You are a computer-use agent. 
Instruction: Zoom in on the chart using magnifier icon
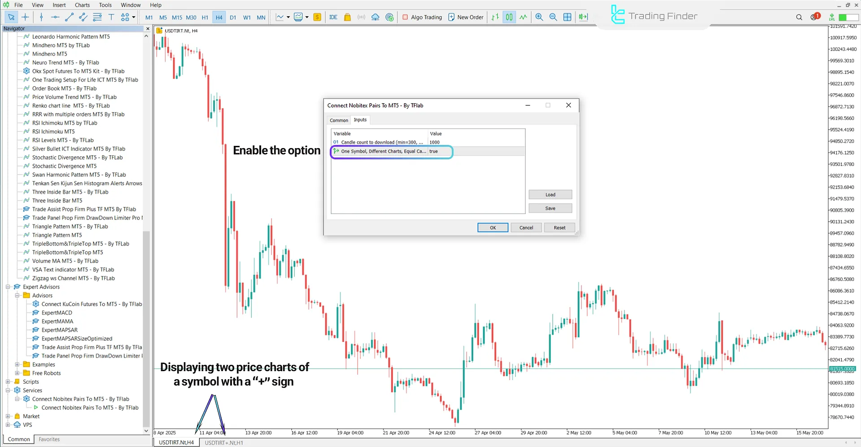(x=539, y=17)
